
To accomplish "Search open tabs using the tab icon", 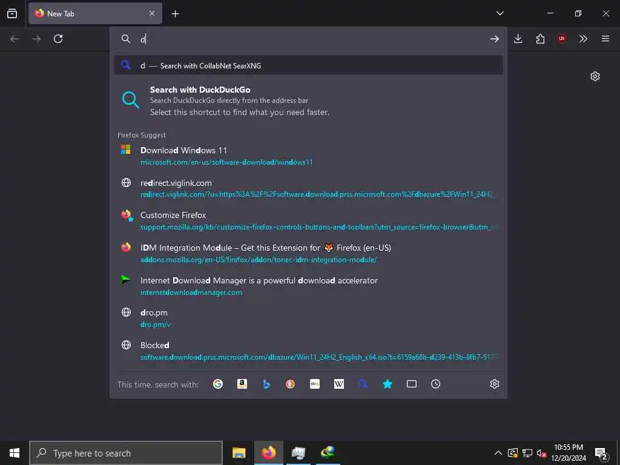I will pyautogui.click(x=412, y=384).
